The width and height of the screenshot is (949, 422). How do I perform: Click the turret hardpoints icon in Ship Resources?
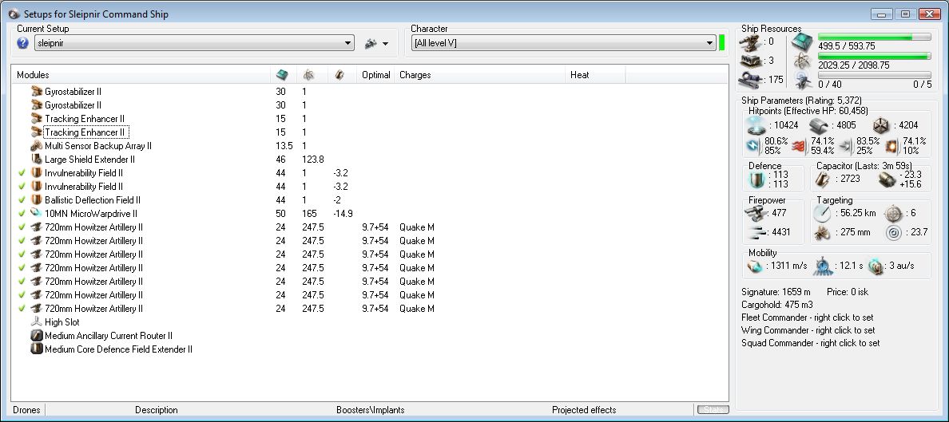[750, 41]
